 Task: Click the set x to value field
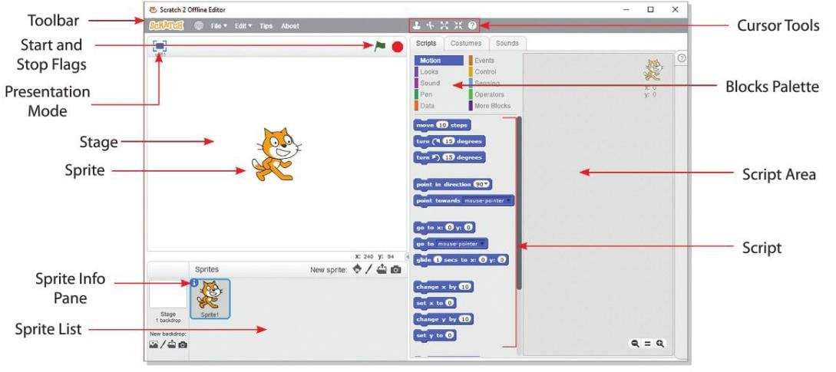pyautogui.click(x=451, y=303)
